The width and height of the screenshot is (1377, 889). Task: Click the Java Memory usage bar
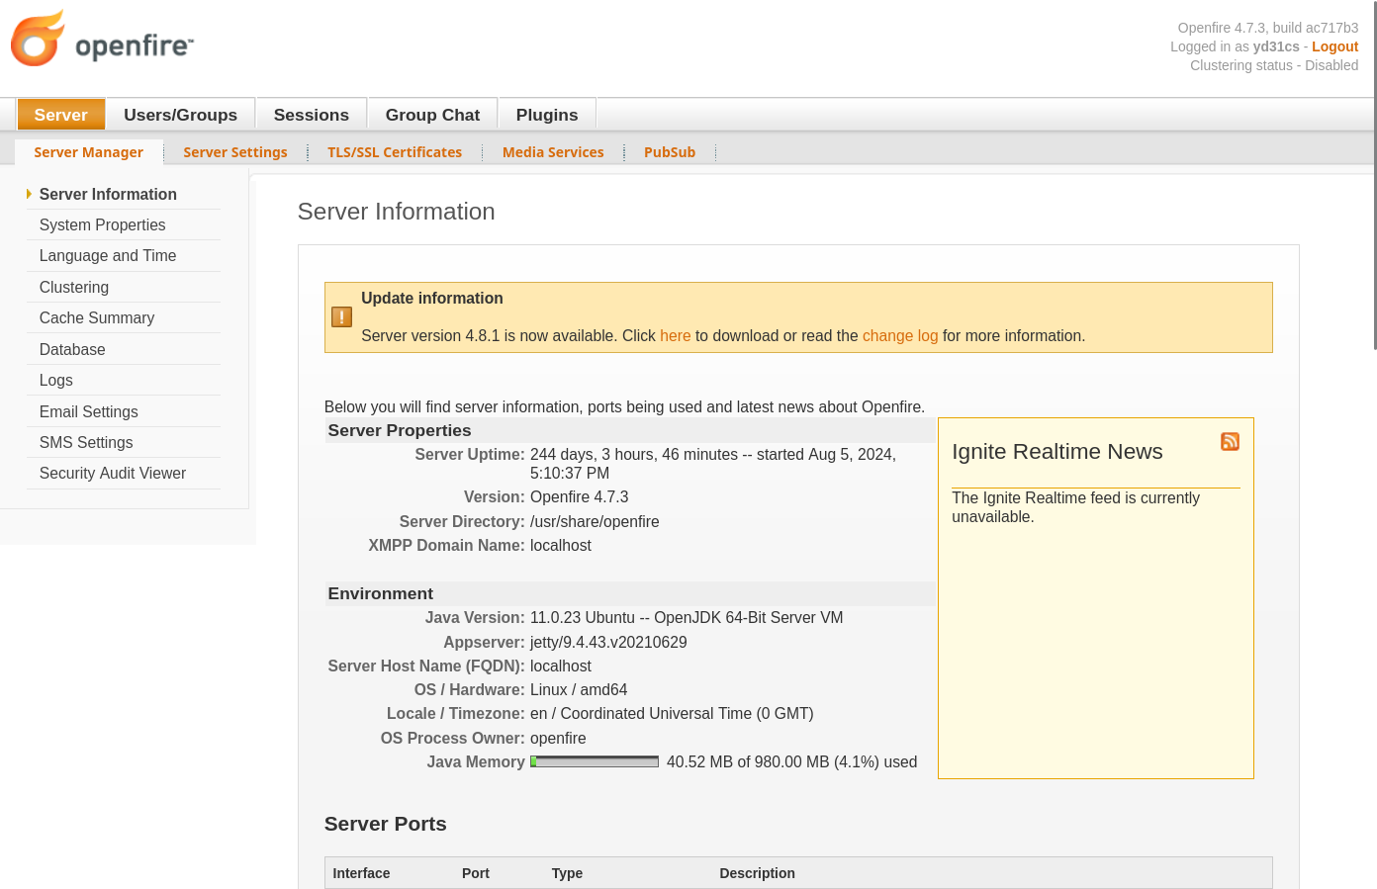pos(595,761)
